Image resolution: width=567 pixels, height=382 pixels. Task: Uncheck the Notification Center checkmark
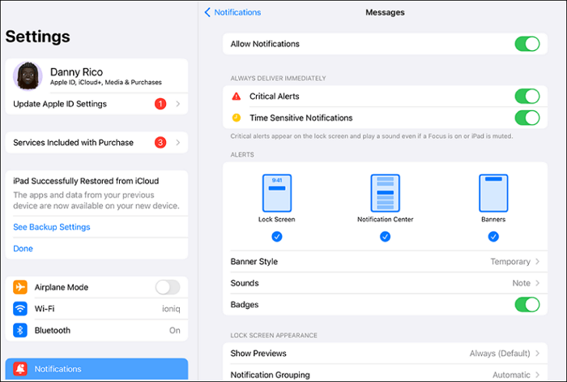coord(385,237)
